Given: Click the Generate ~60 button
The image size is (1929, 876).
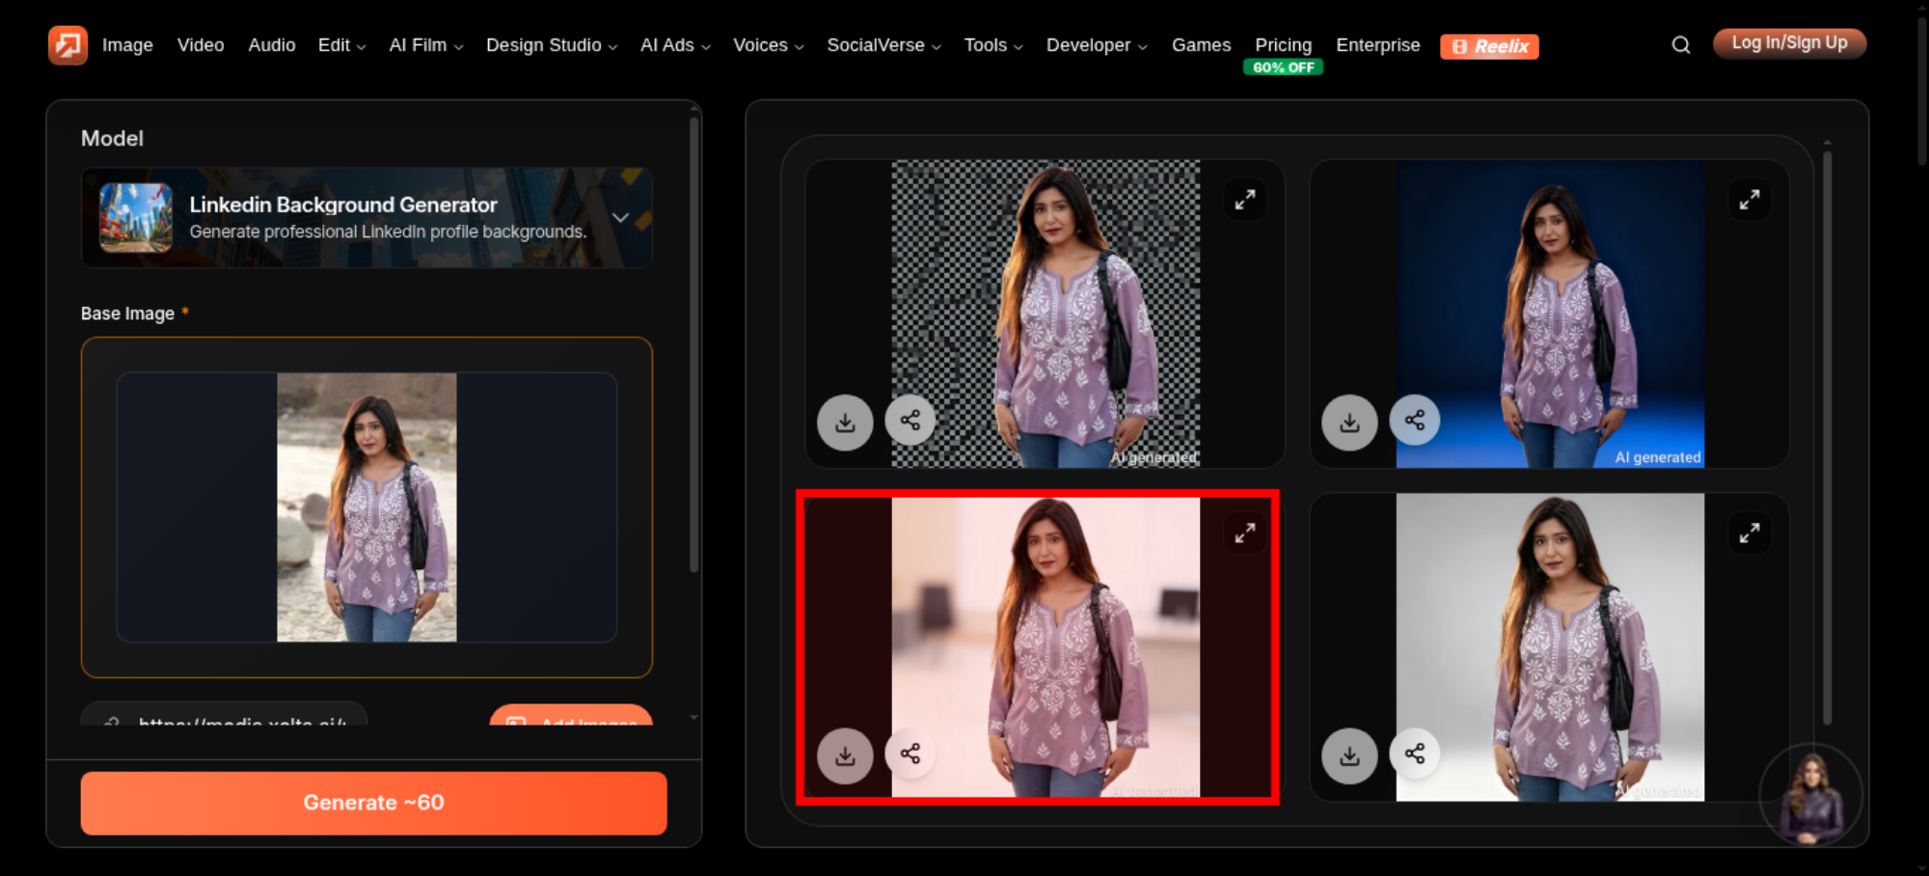Looking at the screenshot, I should pos(374,803).
